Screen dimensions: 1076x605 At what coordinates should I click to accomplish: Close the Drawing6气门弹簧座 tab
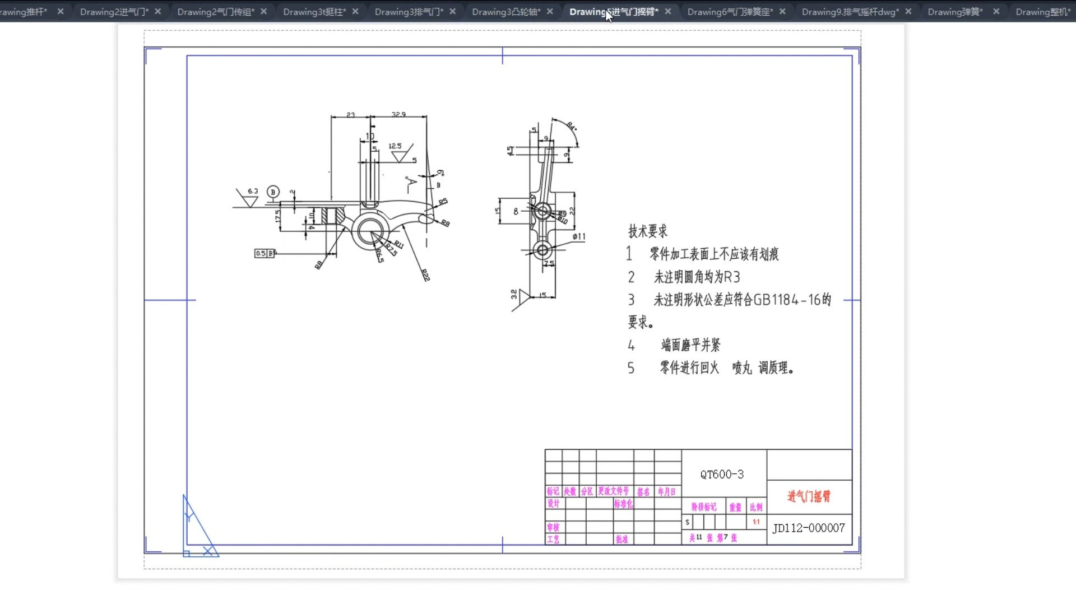[x=782, y=11]
